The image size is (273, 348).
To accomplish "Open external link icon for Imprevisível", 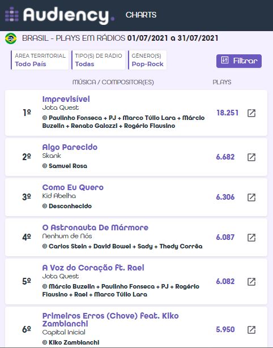I will click(x=251, y=113).
